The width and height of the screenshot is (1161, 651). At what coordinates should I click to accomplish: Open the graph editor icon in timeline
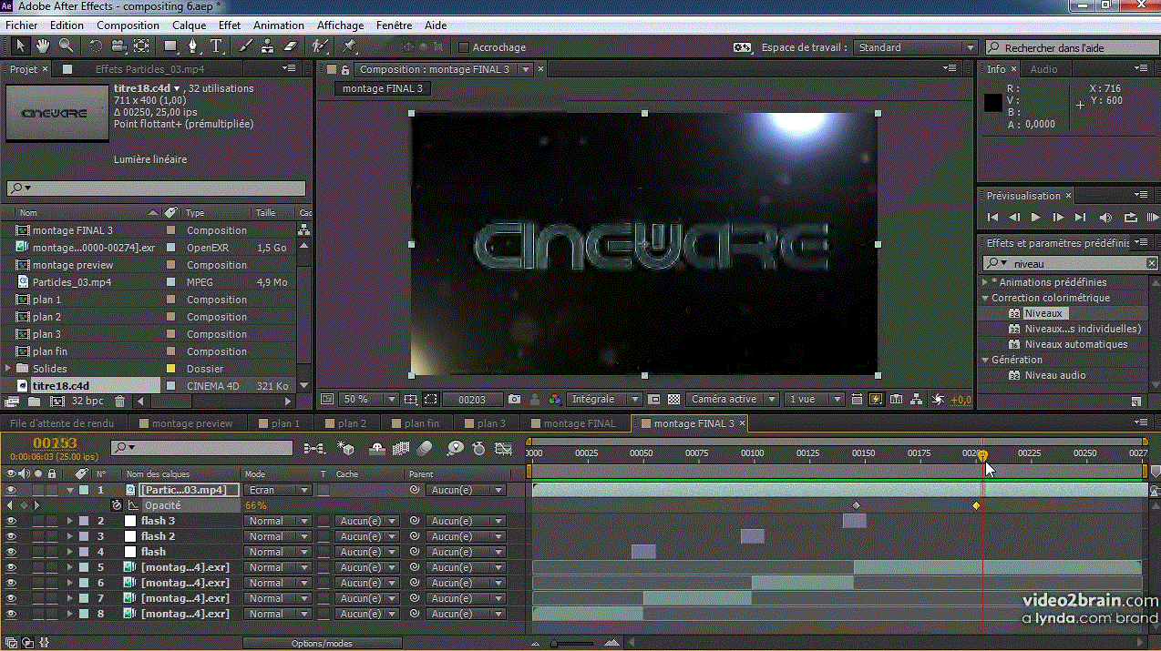coord(503,448)
